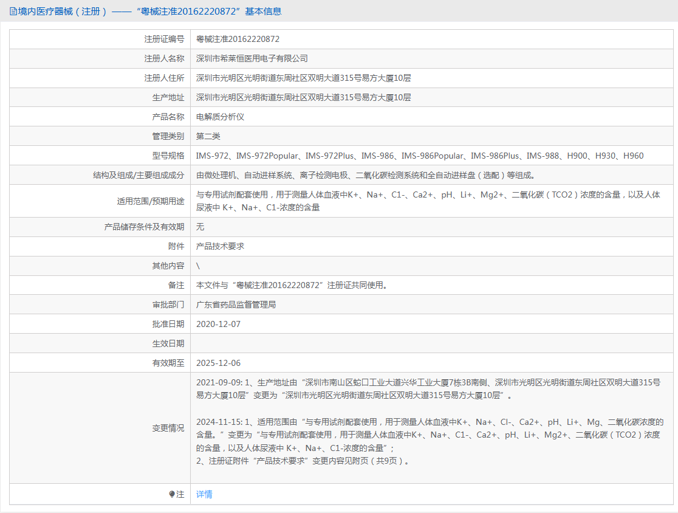Click the intended use text 与专用试剂配套使用
The width and height of the screenshot is (678, 513).
pos(428,201)
